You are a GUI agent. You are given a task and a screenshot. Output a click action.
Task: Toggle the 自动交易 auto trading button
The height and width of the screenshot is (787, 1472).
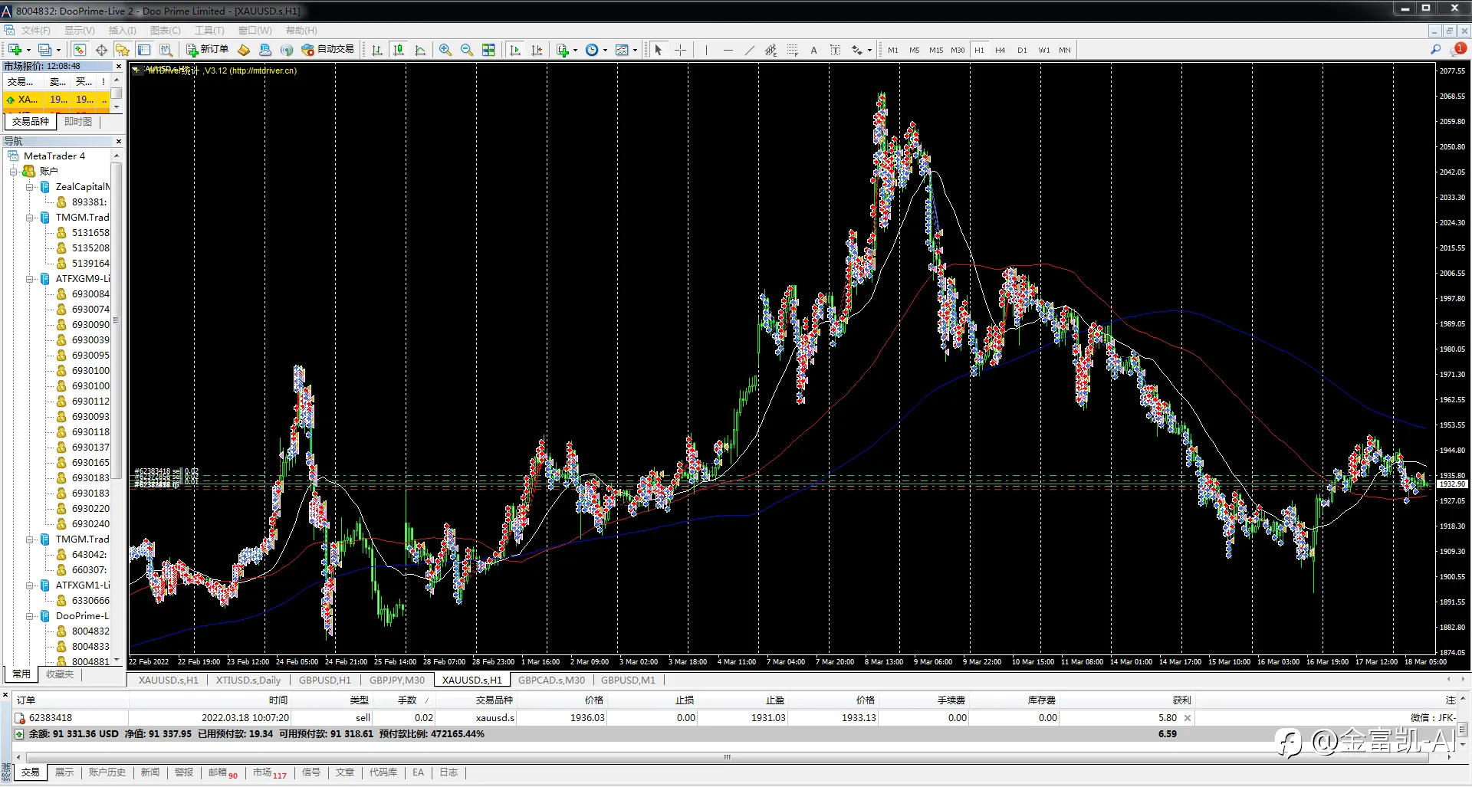pos(328,50)
